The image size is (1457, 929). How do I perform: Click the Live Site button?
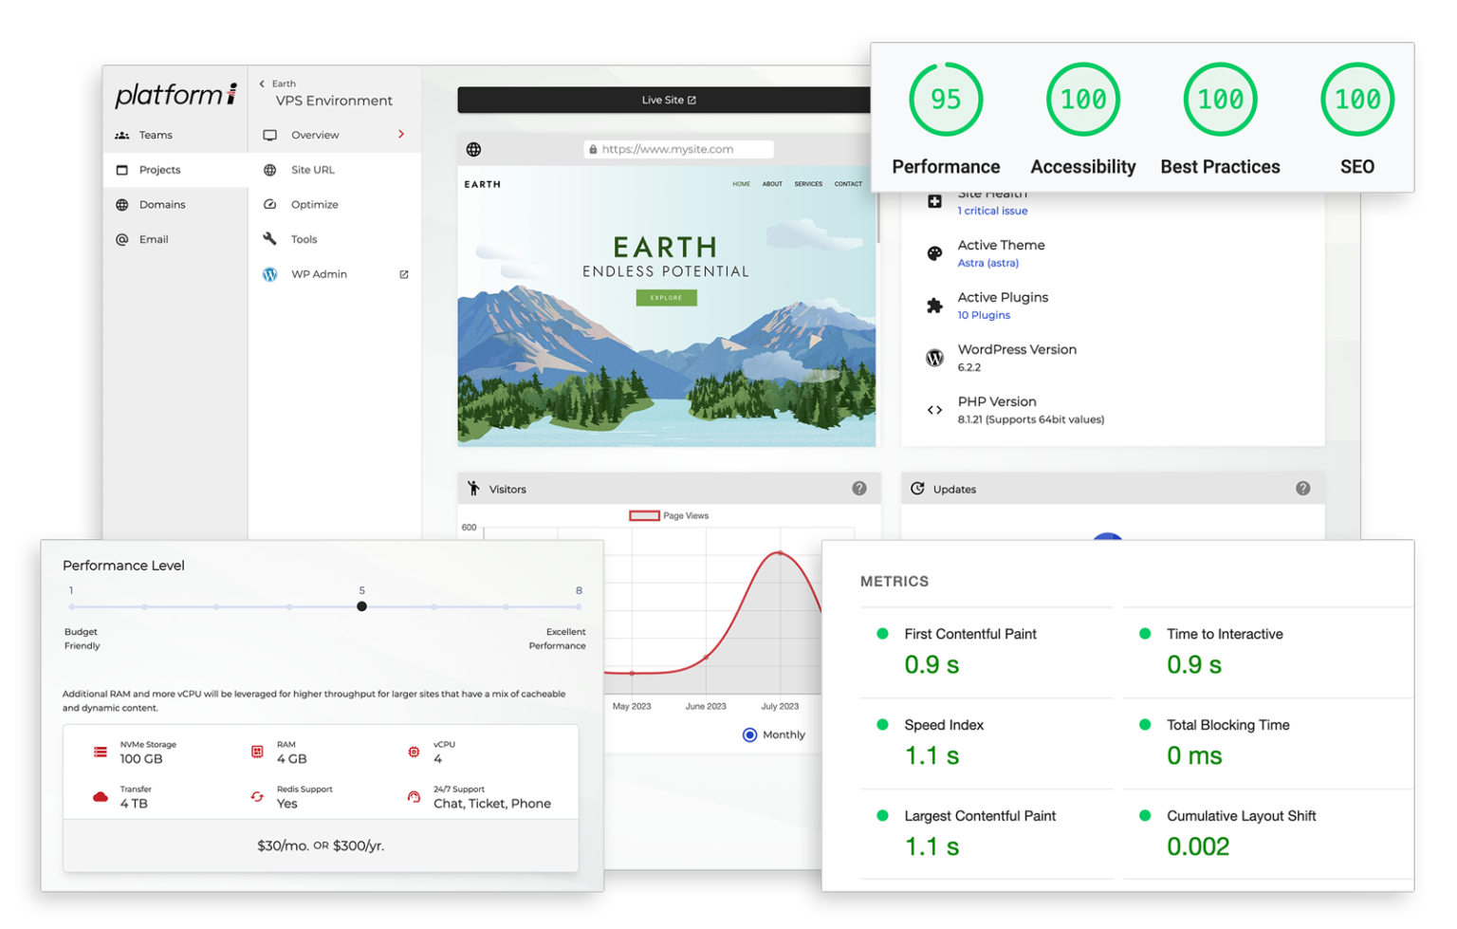668,100
